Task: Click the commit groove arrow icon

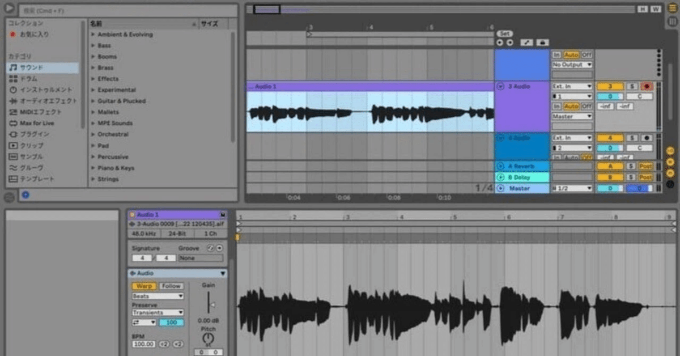Action: point(219,248)
